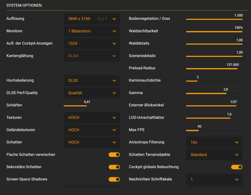Click the Kaminrauchdichte slider
The image size is (251, 195).
click(x=214, y=81)
